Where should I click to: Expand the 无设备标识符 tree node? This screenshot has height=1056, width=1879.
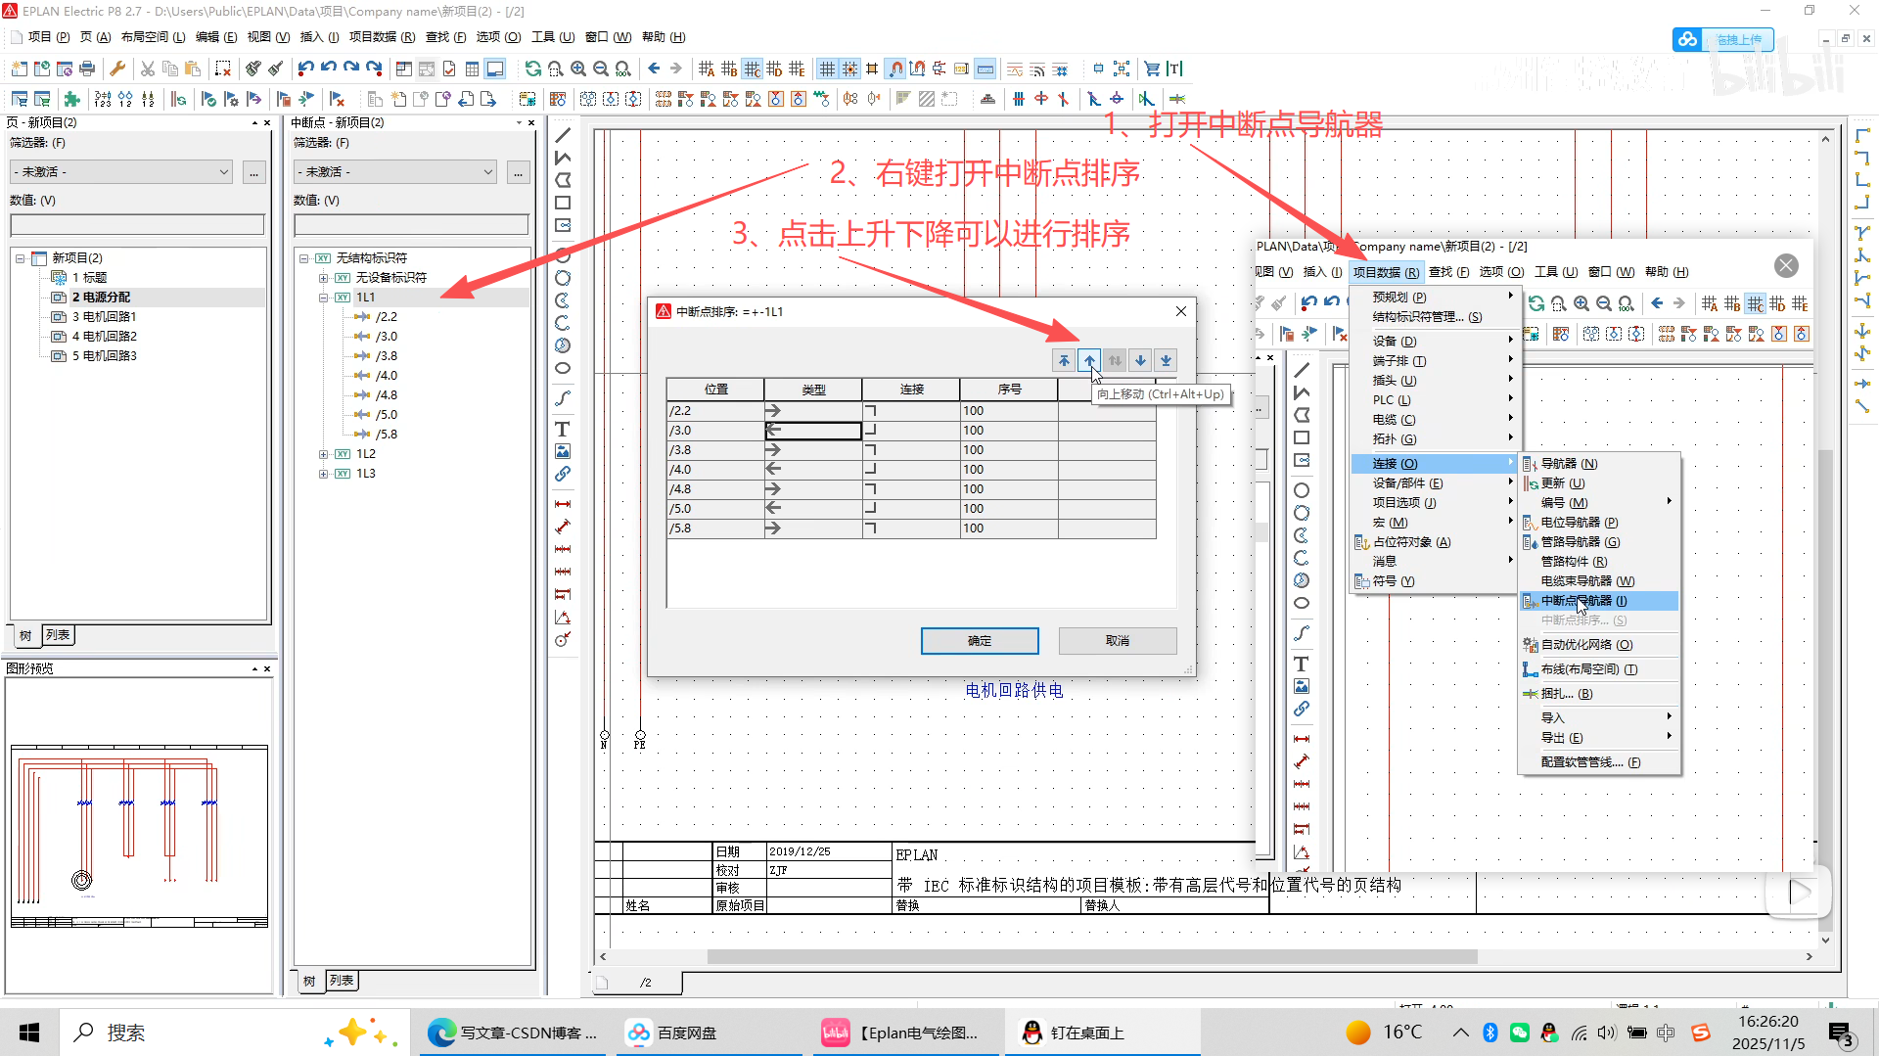point(323,278)
